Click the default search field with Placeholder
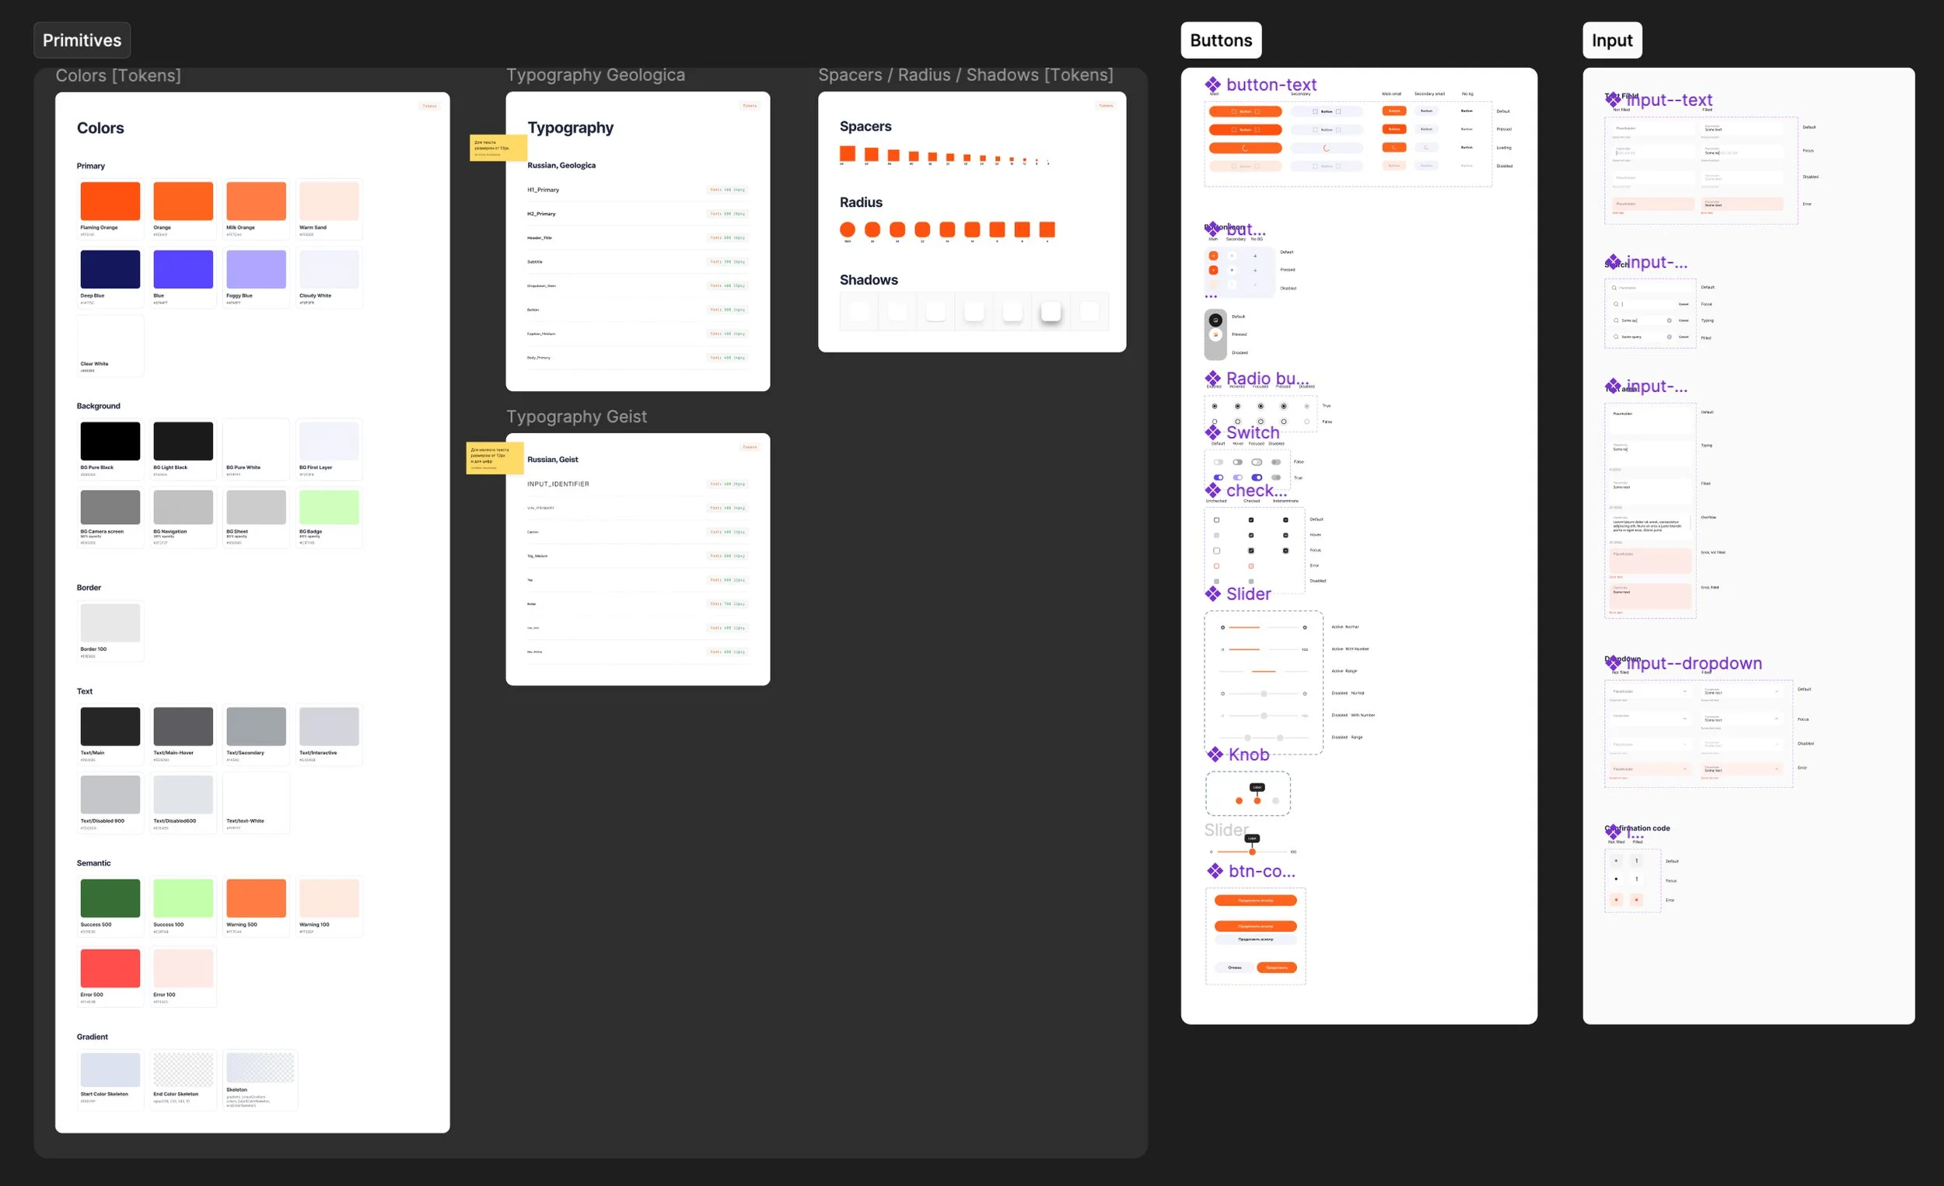The height and width of the screenshot is (1186, 1944). (x=1650, y=288)
